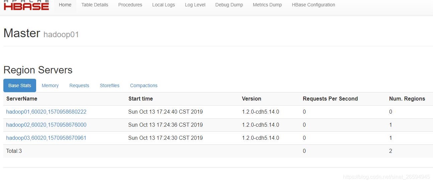Screen dimensions: 433x183
Task: Open the Log Level page
Action: pyautogui.click(x=195, y=5)
